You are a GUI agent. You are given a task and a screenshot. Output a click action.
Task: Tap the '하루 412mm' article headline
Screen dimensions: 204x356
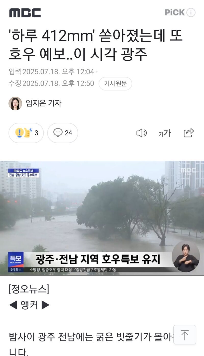coord(96,45)
